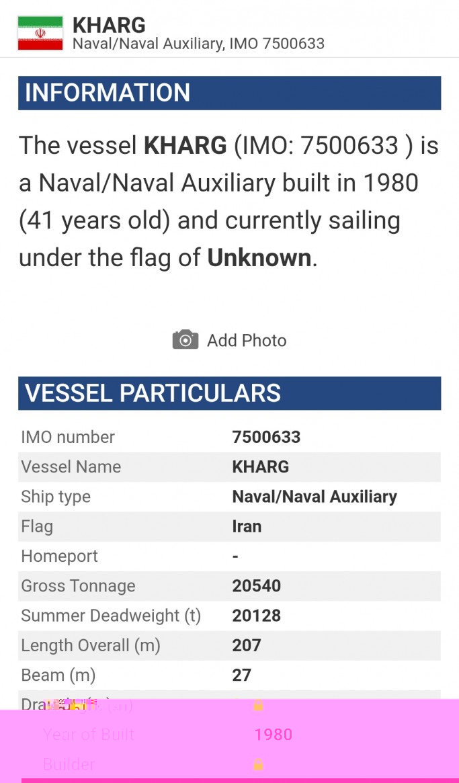Click the lock icon in Builder row

258,764
